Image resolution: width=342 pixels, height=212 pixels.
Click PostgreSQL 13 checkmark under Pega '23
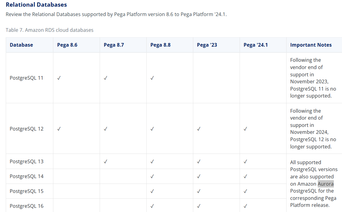[199, 161]
